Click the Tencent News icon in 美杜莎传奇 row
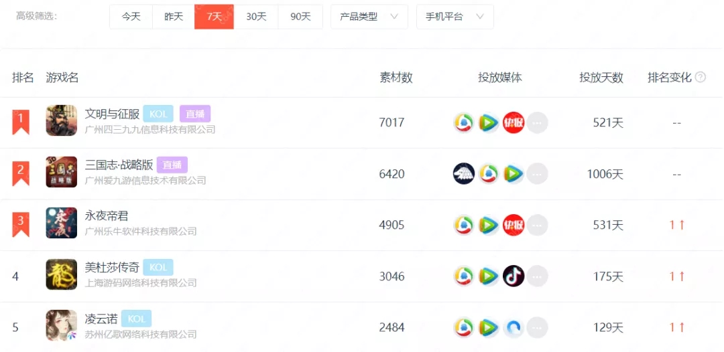Viewport: 724px width, 352px height. click(x=464, y=276)
